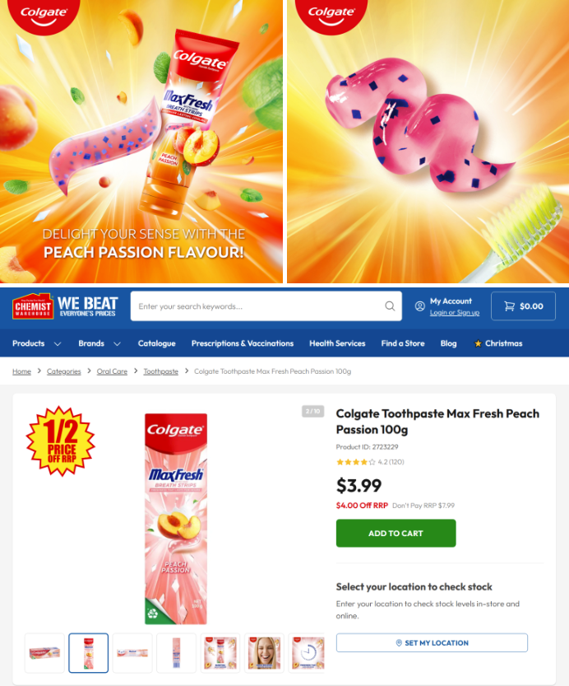Expand the Brands dropdown chevron
The width and height of the screenshot is (569, 686).
pos(117,344)
